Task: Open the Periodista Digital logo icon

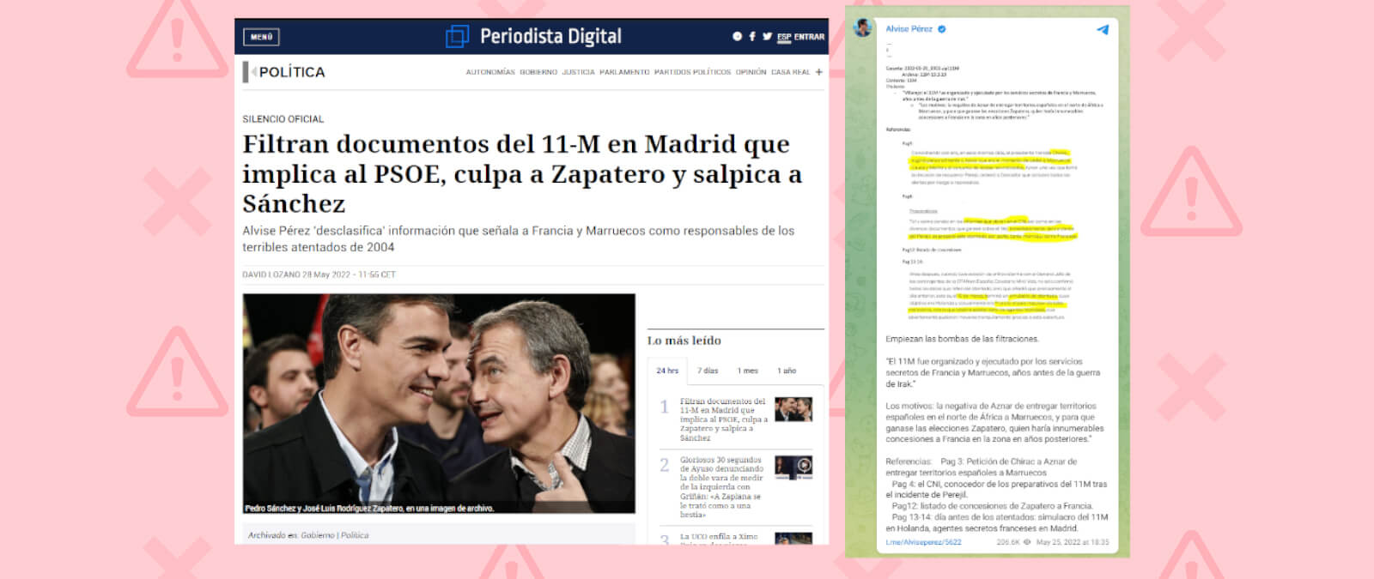Action: click(x=457, y=36)
